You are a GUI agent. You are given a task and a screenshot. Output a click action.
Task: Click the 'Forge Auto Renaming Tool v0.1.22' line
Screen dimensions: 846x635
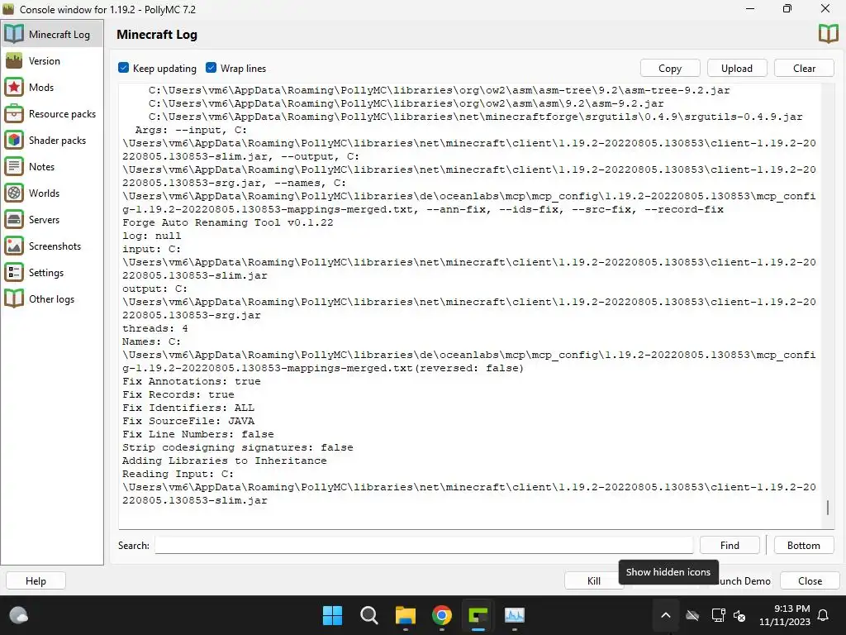pyautogui.click(x=228, y=222)
